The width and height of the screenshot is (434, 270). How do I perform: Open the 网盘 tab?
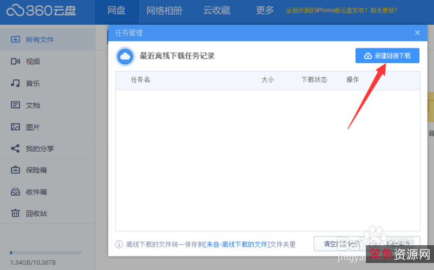coord(117,10)
